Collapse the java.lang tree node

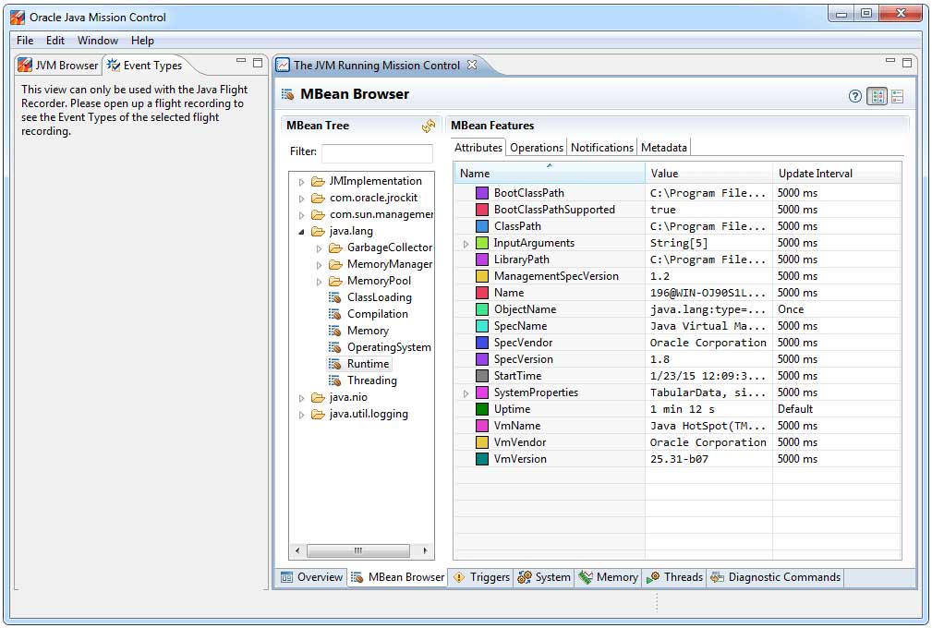(301, 232)
